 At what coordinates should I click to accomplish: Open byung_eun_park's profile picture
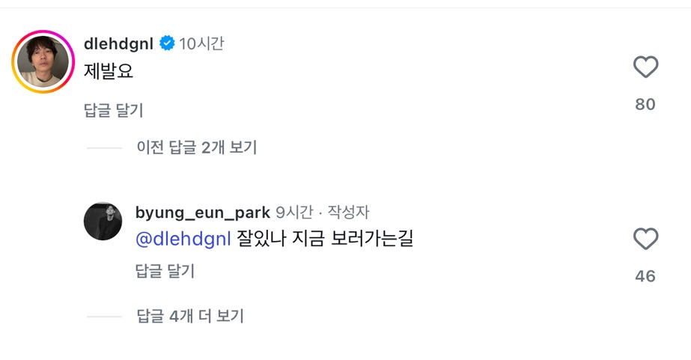(103, 222)
